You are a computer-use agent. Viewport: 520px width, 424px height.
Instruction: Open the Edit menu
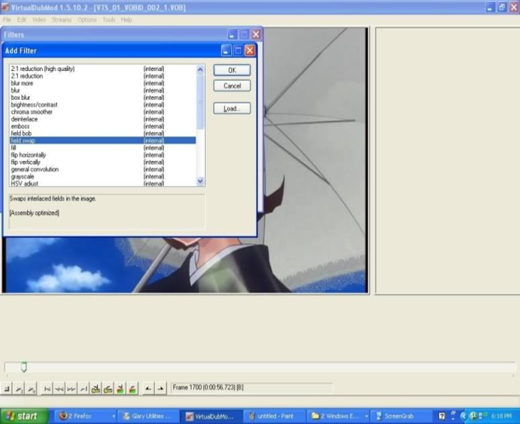click(x=21, y=20)
